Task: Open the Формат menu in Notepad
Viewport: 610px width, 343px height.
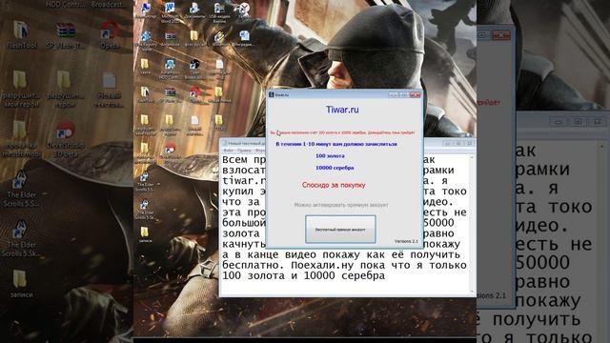Action: coord(260,151)
